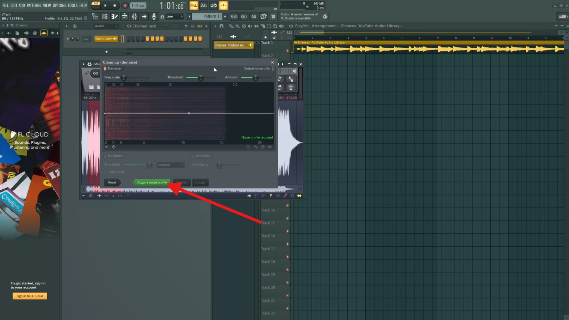Open the Channel rack panel icon
This screenshot has width=569, height=320.
point(105,16)
